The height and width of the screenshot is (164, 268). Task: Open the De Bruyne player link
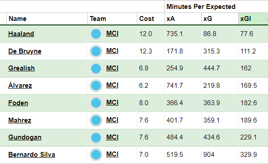click(x=25, y=51)
